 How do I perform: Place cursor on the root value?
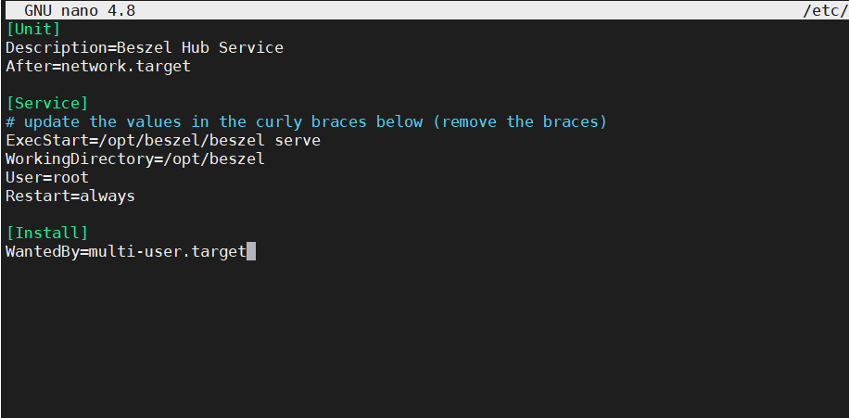click(x=70, y=177)
